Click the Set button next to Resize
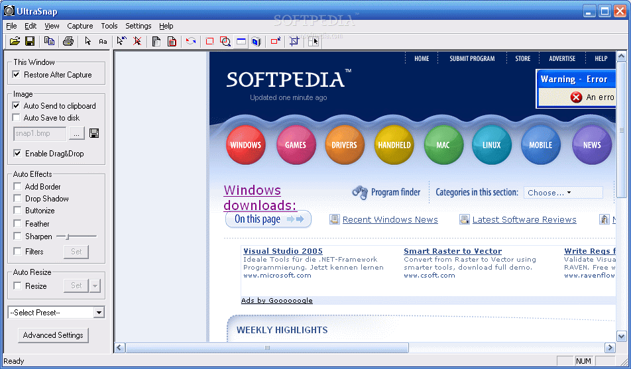The height and width of the screenshot is (369, 631). pyautogui.click(x=76, y=286)
